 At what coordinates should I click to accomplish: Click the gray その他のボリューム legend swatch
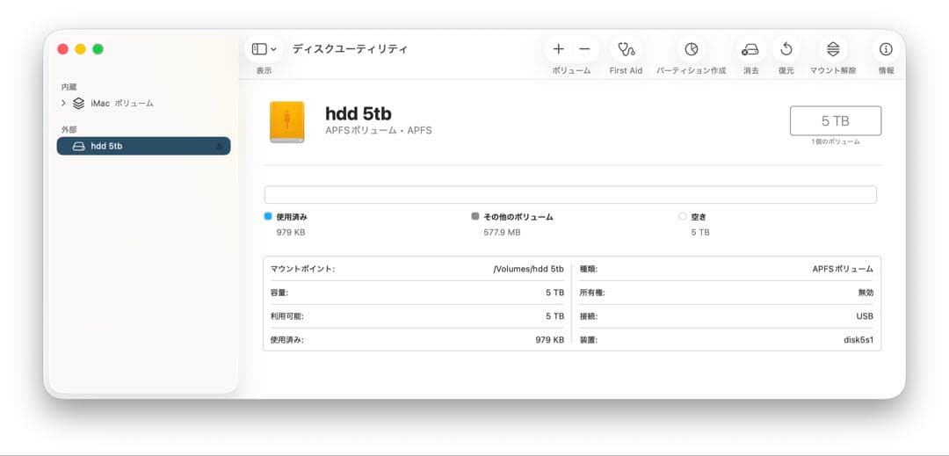coord(475,216)
